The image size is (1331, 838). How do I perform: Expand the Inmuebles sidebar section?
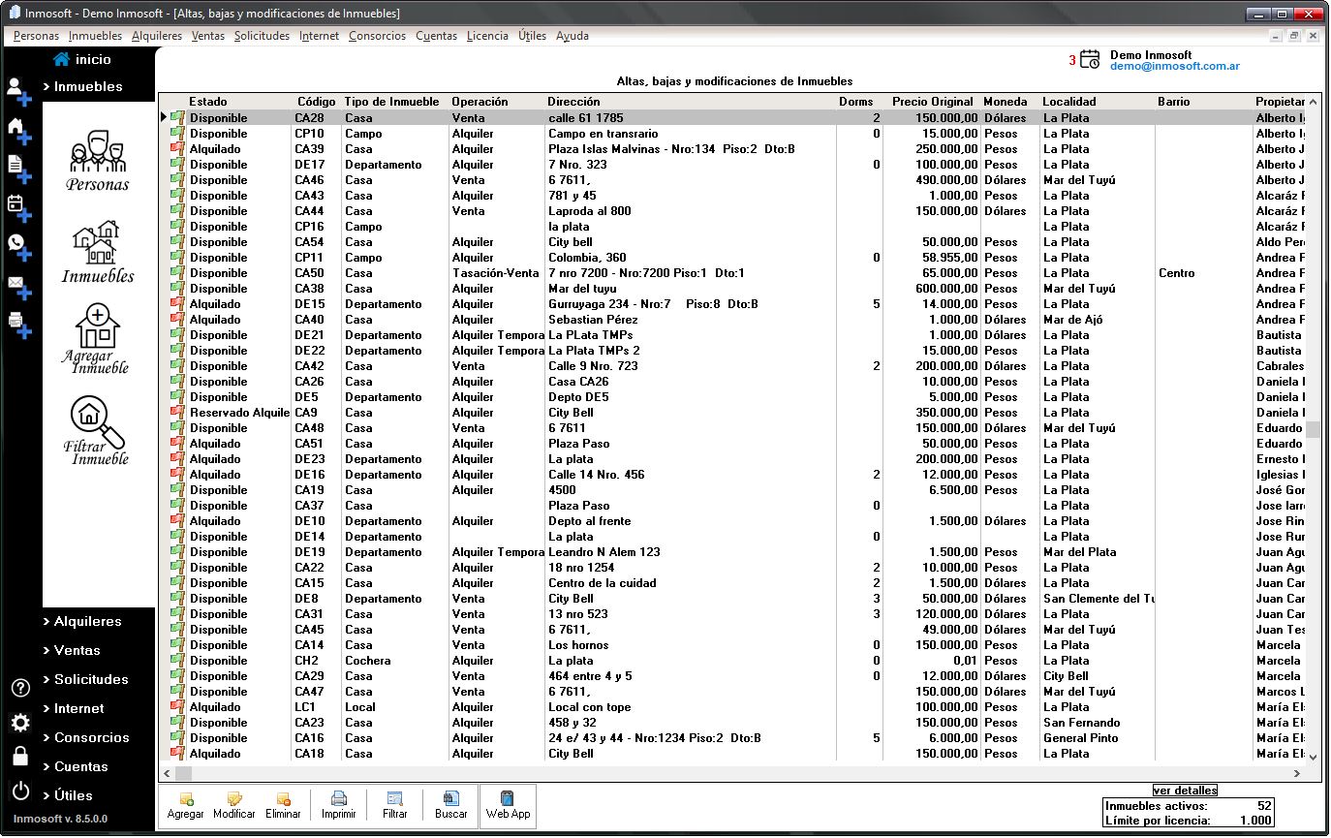click(82, 86)
